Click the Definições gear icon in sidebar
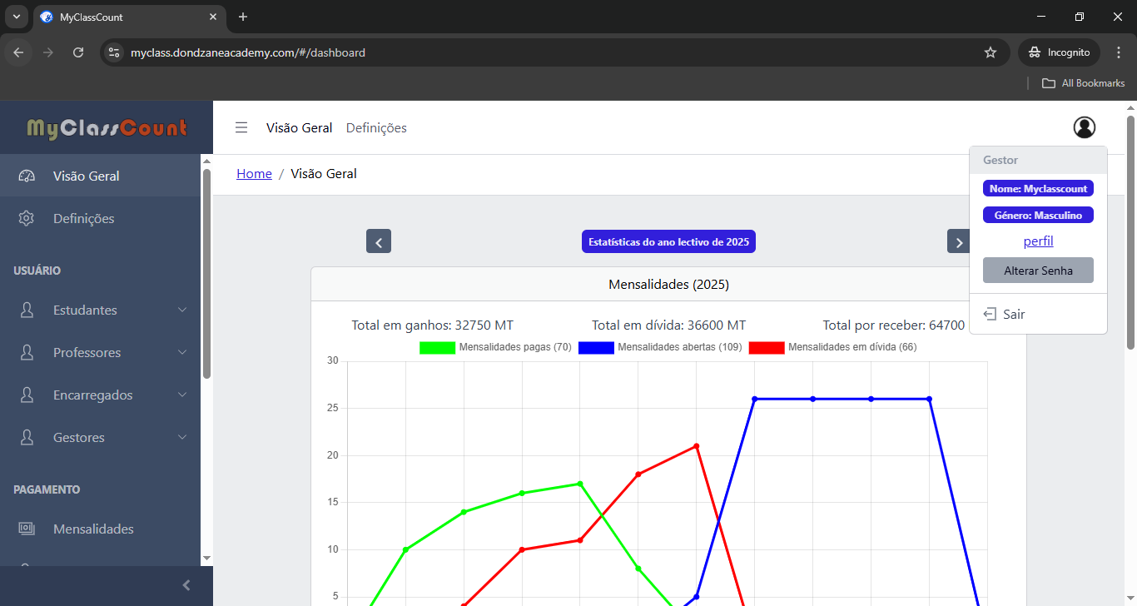The height and width of the screenshot is (606, 1137). pyautogui.click(x=27, y=218)
